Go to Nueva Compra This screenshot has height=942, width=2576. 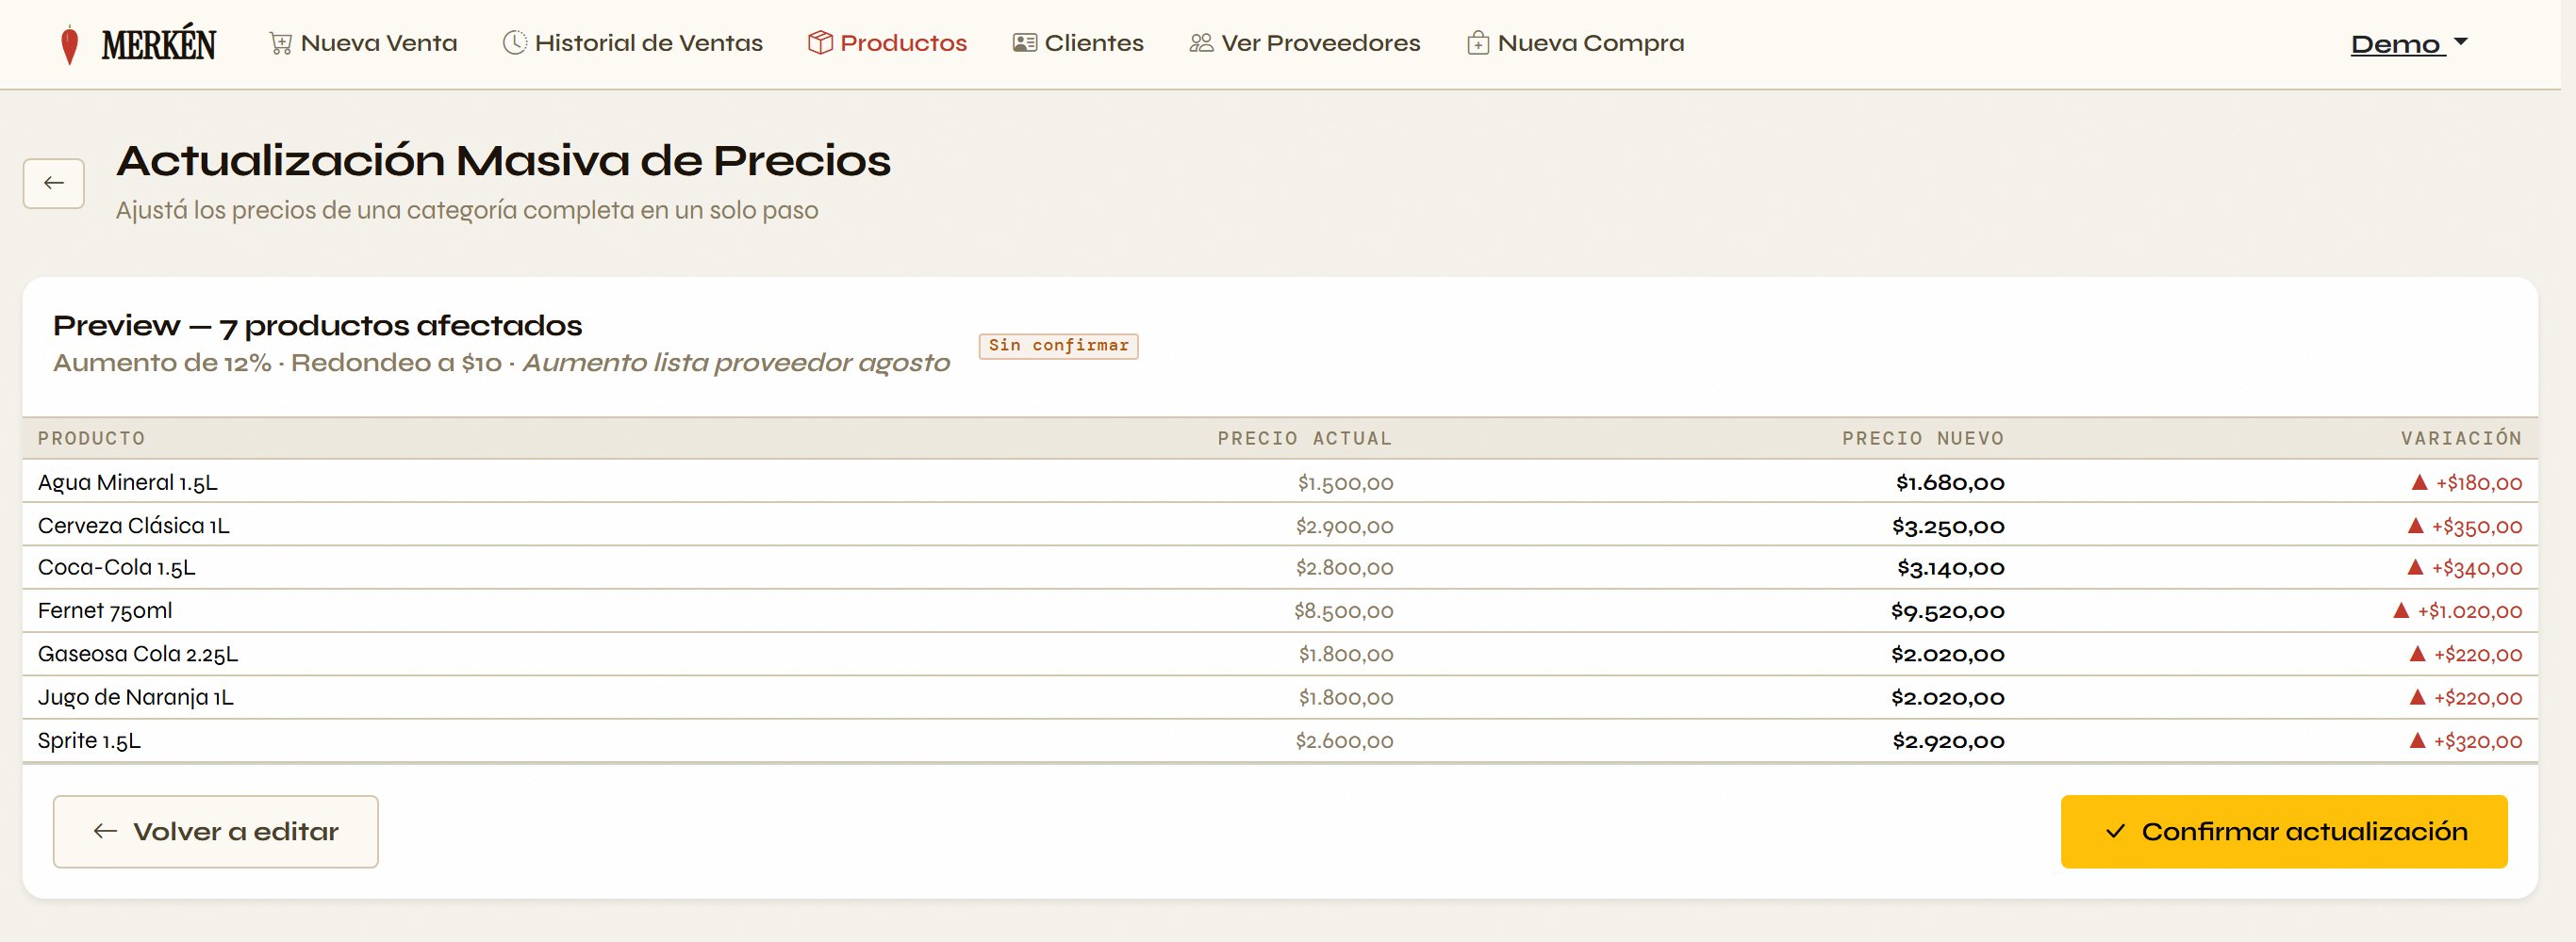tap(1576, 43)
